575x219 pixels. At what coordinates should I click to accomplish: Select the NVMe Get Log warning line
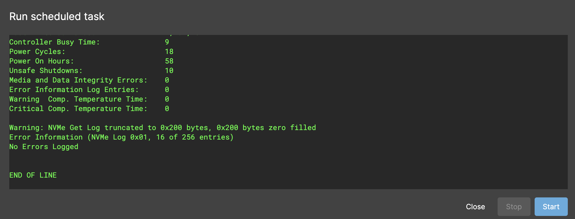click(x=163, y=127)
